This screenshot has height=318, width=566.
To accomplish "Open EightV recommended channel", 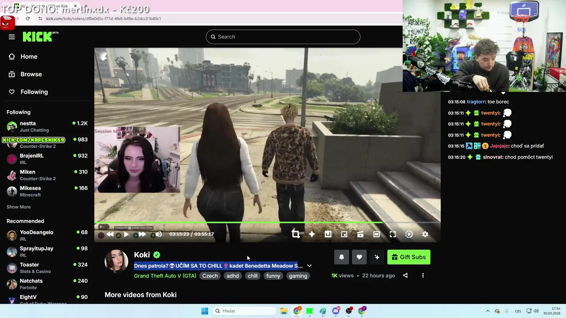I will pyautogui.click(x=47, y=299).
